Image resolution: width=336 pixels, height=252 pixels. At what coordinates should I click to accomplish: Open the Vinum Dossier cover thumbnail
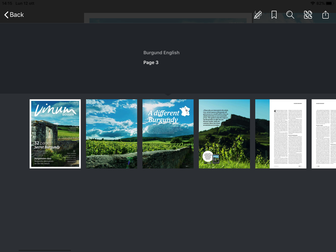click(55, 134)
